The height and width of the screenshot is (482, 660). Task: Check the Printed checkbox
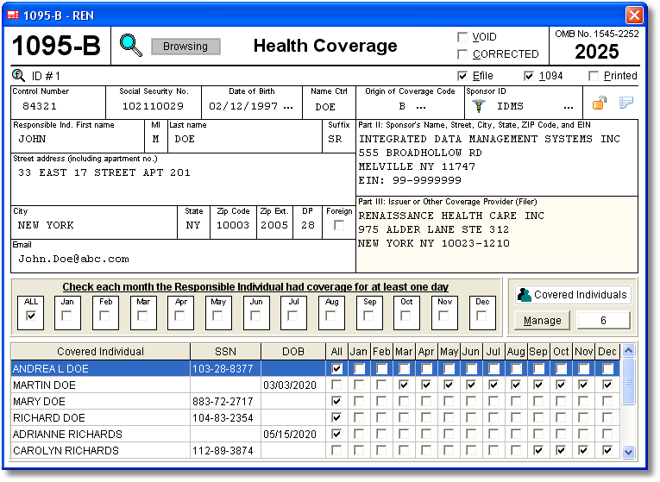[x=594, y=76]
